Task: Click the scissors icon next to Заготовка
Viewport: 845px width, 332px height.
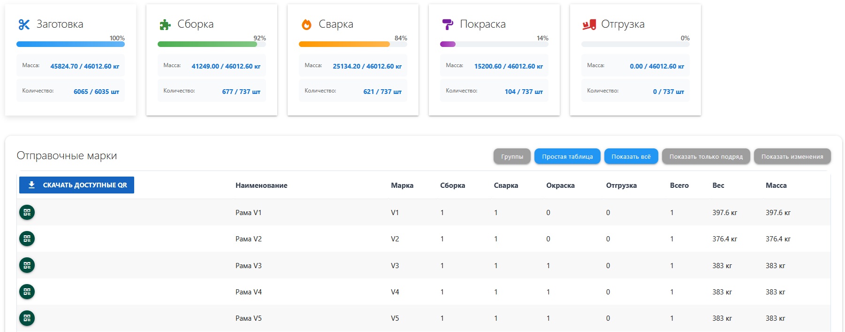Action: pyautogui.click(x=24, y=24)
